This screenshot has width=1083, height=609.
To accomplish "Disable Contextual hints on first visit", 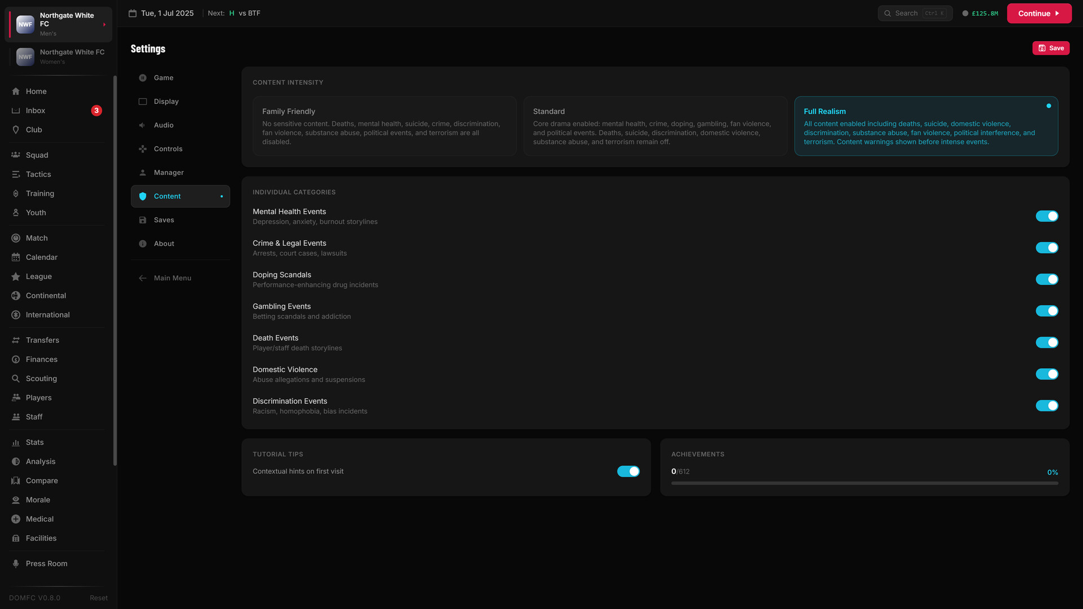I will click(628, 471).
